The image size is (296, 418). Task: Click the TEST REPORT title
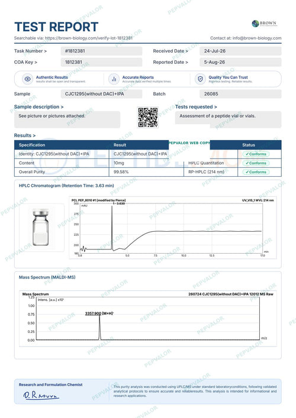[x=56, y=27]
